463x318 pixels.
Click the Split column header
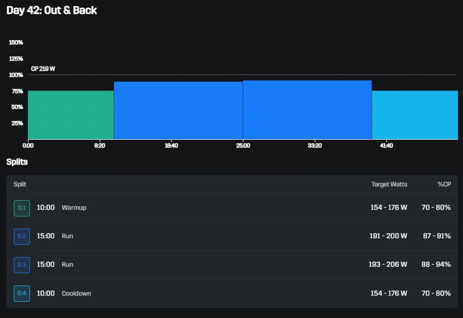(20, 184)
